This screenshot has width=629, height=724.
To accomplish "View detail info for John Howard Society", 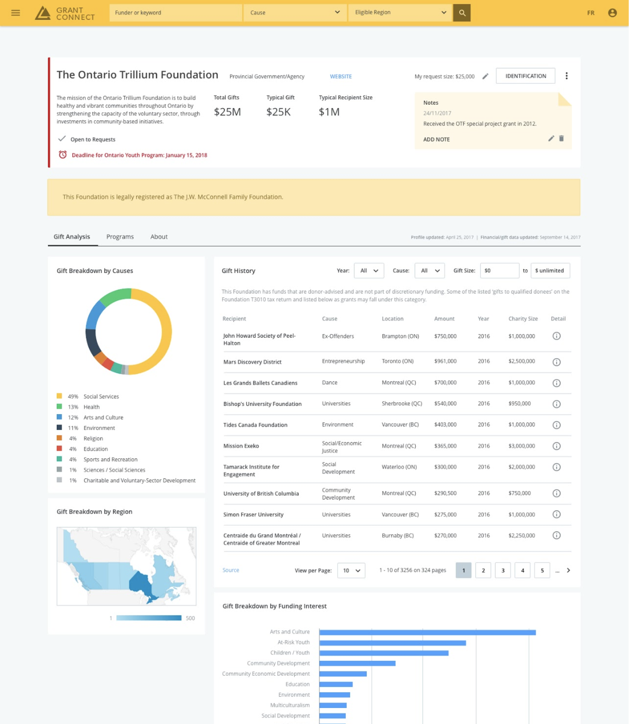I will coord(556,336).
